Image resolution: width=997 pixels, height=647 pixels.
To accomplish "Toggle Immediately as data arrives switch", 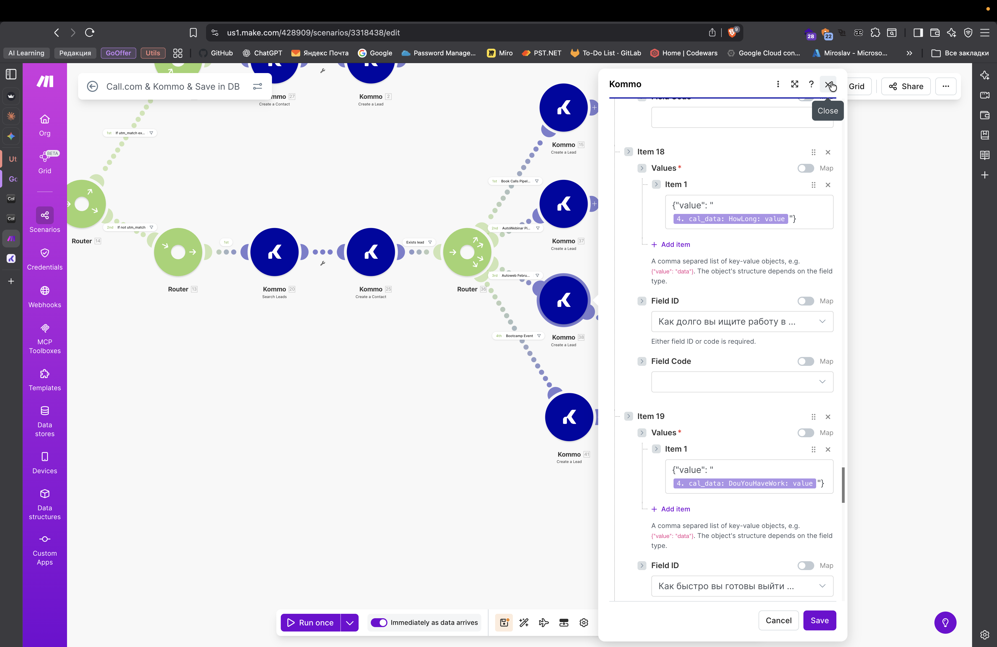I will [379, 622].
